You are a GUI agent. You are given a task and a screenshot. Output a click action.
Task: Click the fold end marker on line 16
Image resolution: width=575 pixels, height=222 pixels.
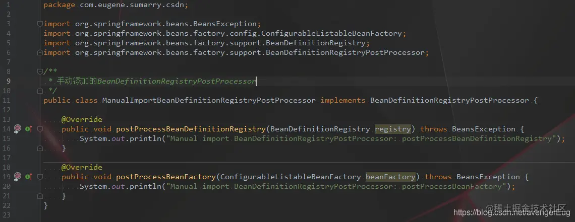(40, 148)
